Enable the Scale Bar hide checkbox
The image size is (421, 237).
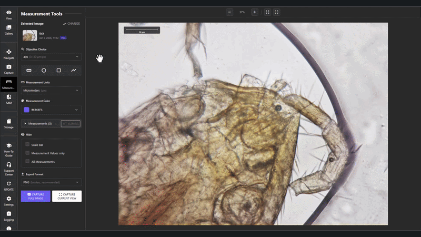tap(27, 144)
